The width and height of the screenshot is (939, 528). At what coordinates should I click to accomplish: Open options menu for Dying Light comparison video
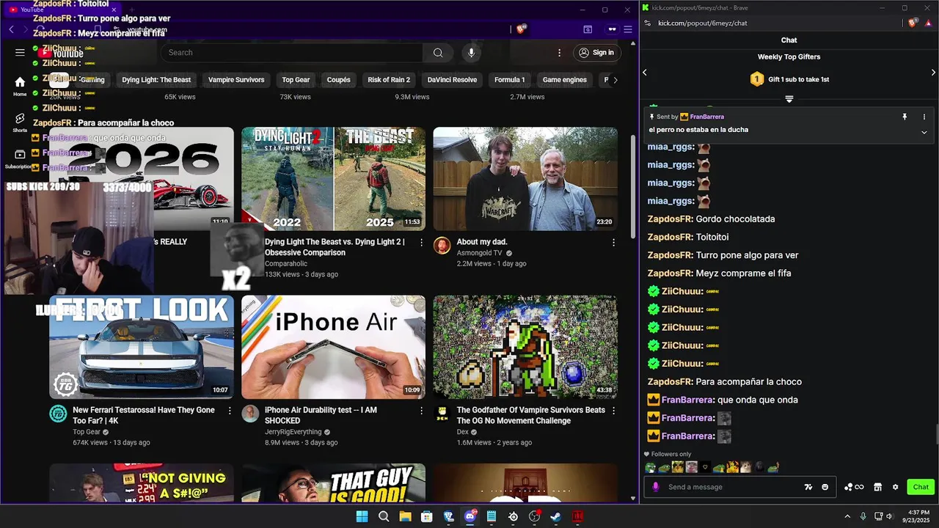[421, 242]
